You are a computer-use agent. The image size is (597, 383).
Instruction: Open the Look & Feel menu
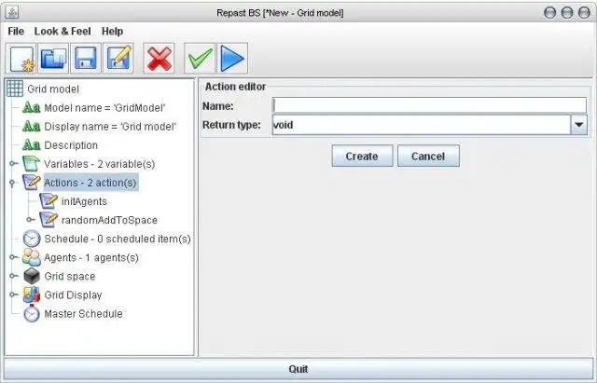[x=62, y=31]
